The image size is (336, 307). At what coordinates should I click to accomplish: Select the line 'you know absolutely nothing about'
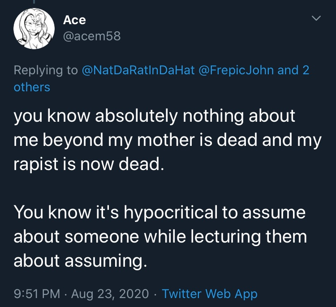click(x=155, y=116)
